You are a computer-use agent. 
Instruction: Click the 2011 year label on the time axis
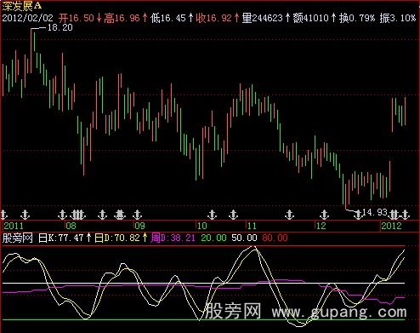[14, 226]
